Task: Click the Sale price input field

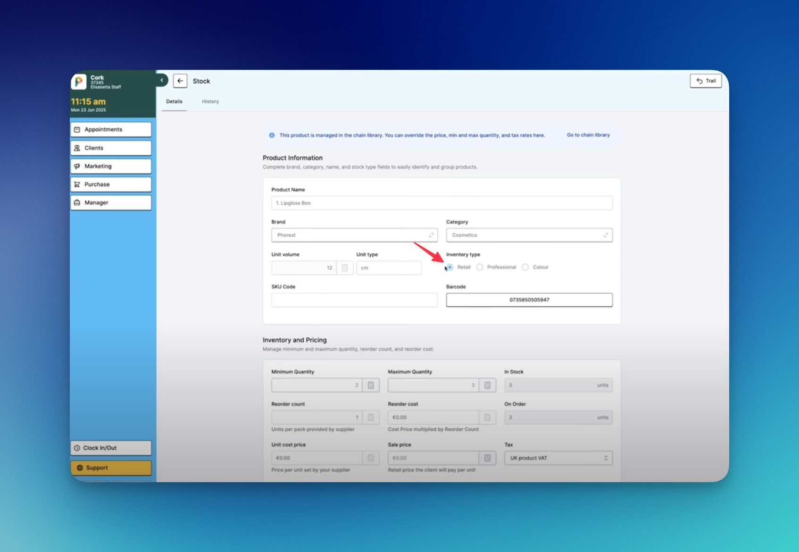Action: pos(433,458)
